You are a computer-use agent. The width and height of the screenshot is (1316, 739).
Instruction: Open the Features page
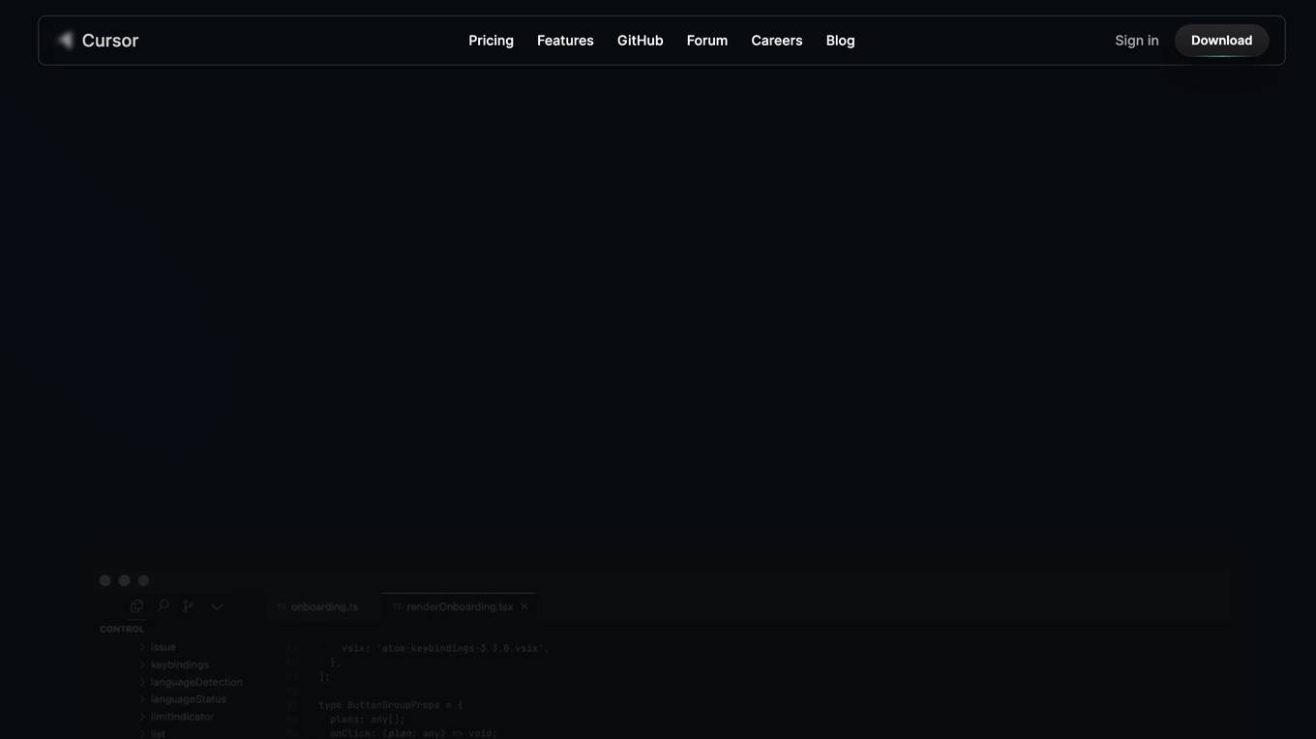coord(565,41)
